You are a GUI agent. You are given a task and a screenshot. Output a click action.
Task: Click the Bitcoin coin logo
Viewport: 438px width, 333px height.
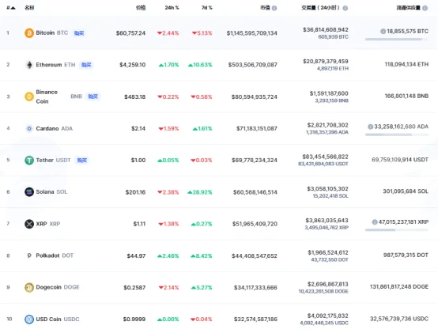point(29,33)
